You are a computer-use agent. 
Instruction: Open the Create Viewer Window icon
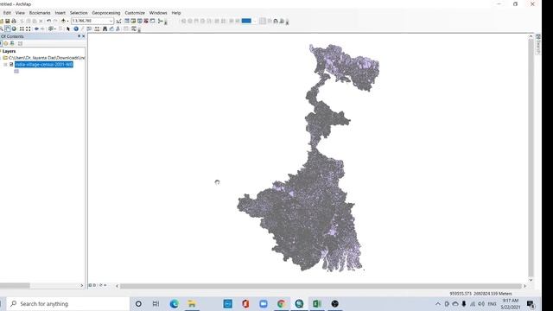point(134,29)
